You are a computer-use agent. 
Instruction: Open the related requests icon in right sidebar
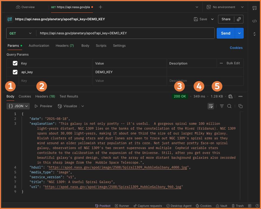pyautogui.click(x=254, y=34)
